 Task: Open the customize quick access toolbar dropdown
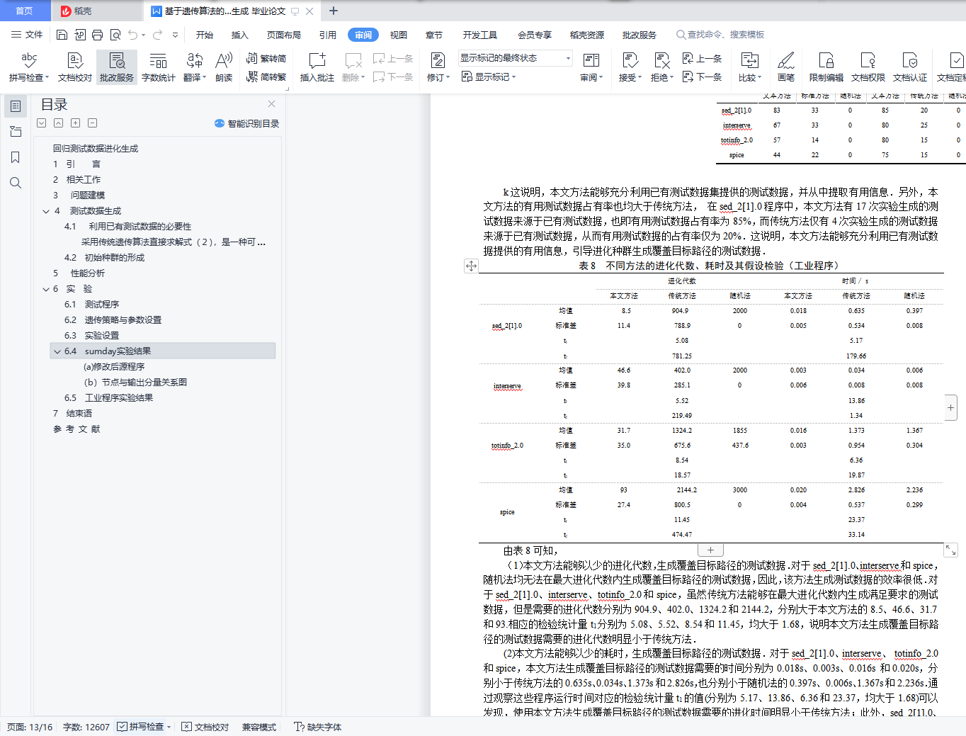coord(175,35)
